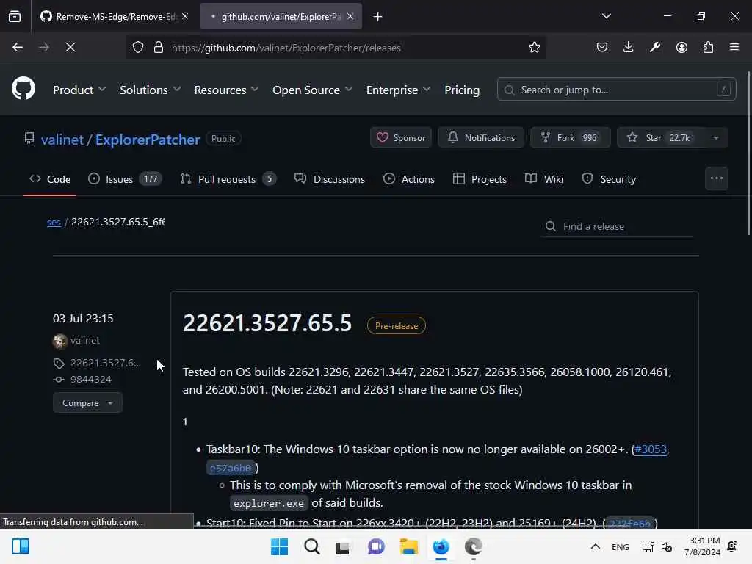Click the padlock site info icon
This screenshot has width=752, height=564.
159,47
